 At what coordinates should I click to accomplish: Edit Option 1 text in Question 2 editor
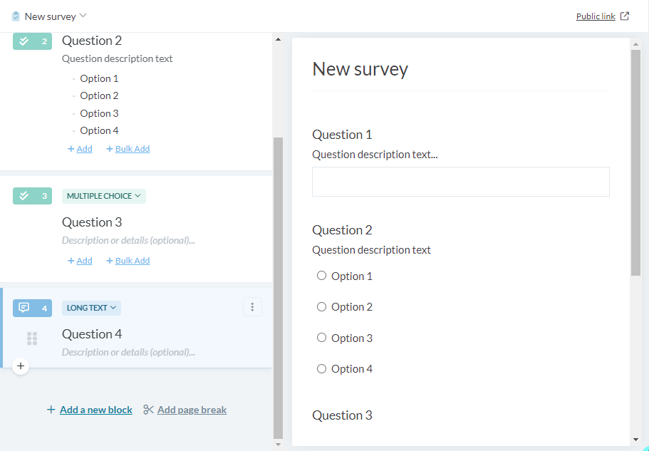[99, 78]
